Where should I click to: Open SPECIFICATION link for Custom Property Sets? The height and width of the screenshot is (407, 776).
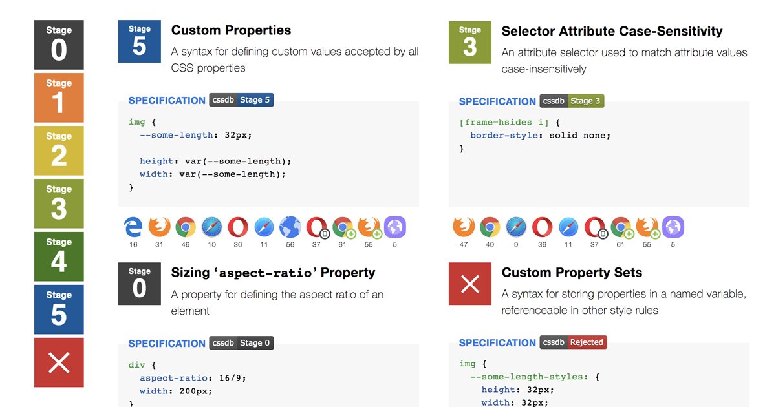click(x=497, y=342)
